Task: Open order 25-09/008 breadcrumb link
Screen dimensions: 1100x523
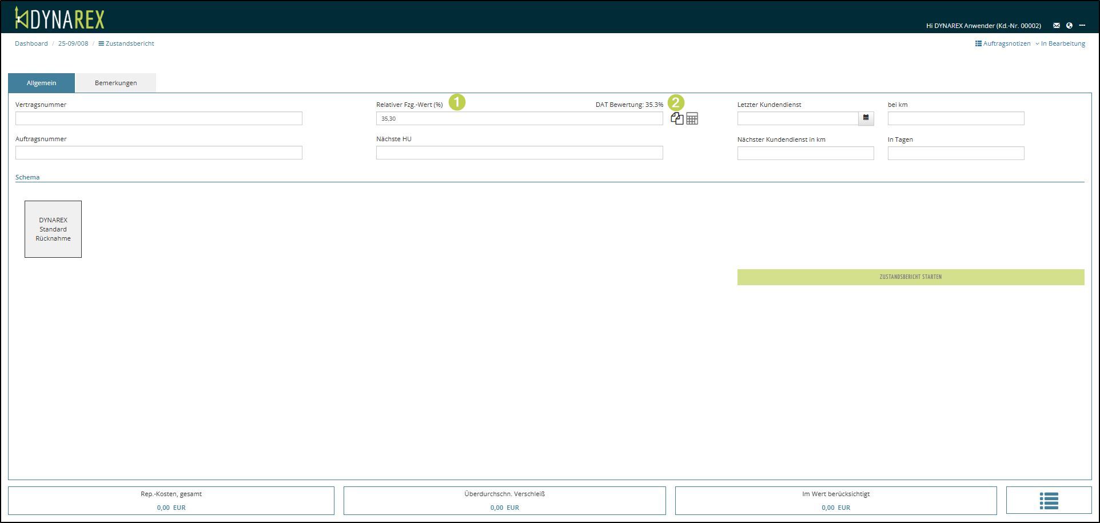Action: click(73, 43)
